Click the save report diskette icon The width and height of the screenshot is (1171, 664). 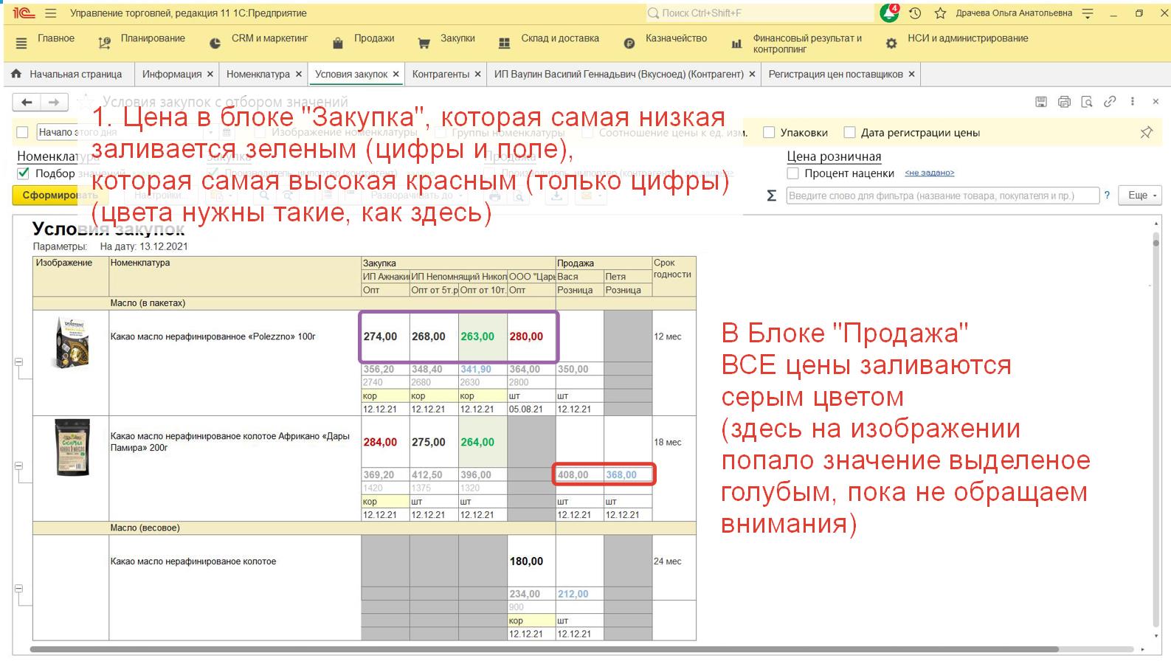point(1041,102)
